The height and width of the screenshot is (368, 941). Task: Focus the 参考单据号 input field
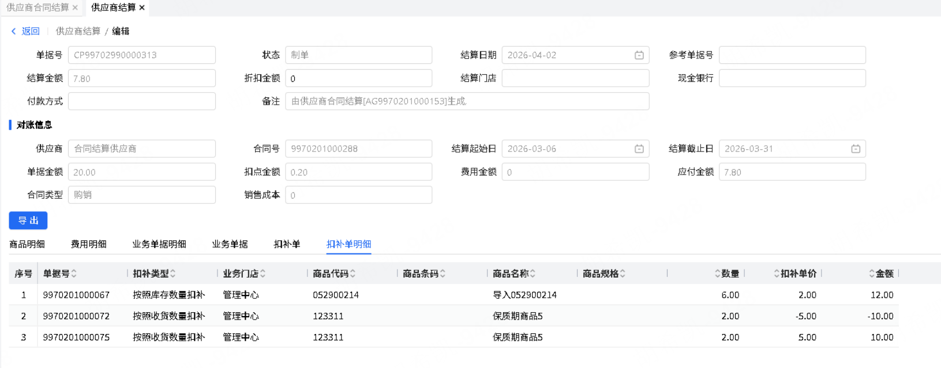tap(792, 55)
